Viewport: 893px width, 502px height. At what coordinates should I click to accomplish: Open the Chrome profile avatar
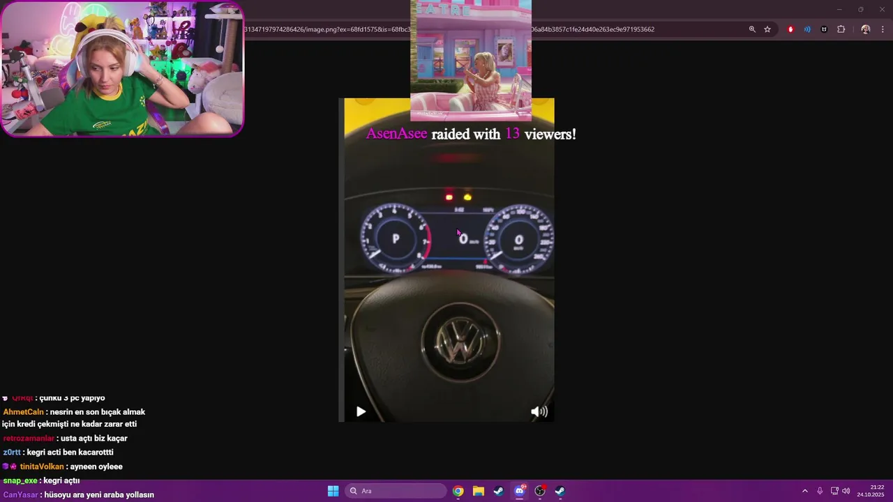click(x=866, y=29)
